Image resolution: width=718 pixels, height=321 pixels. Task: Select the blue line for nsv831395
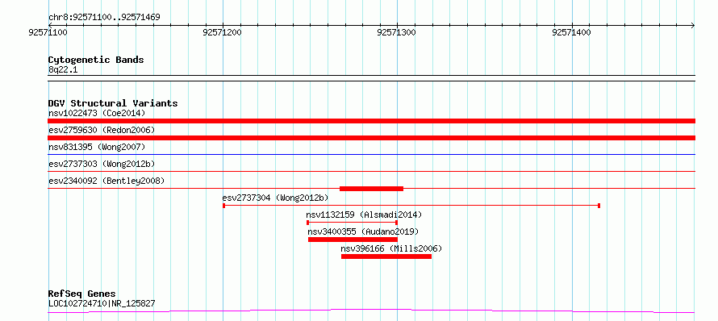point(371,155)
